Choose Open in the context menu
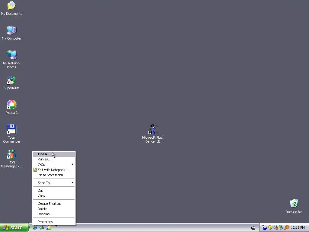The height and width of the screenshot is (232, 309). 54,154
